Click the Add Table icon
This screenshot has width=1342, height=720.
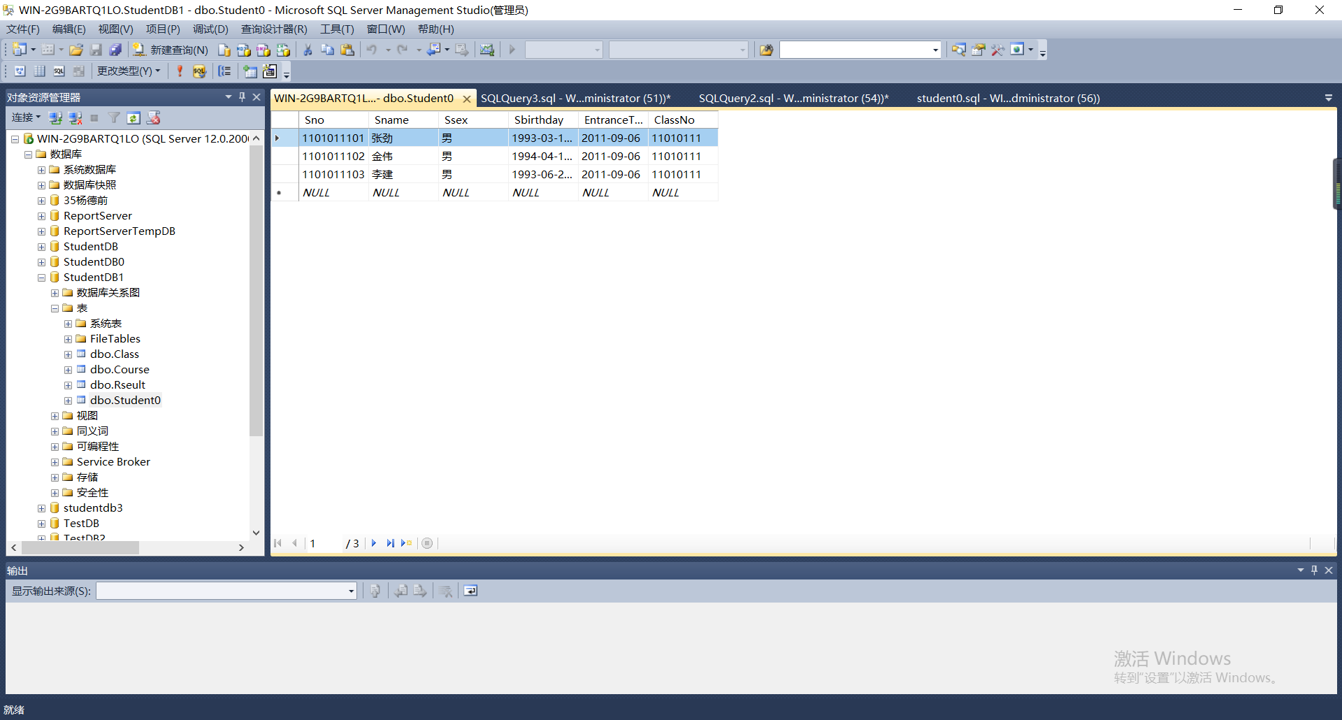250,71
